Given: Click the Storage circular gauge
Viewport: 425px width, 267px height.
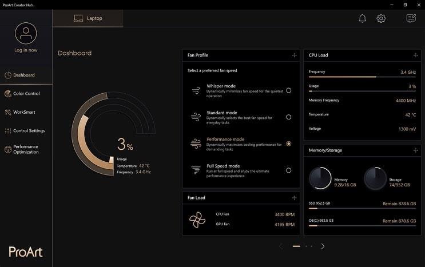Looking at the screenshot, I should coord(375,178).
